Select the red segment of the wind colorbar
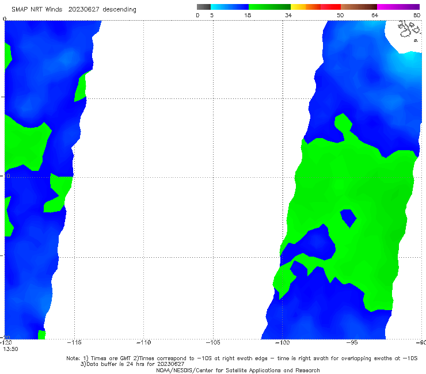Viewport: 426px width, 374px height. 330,7
